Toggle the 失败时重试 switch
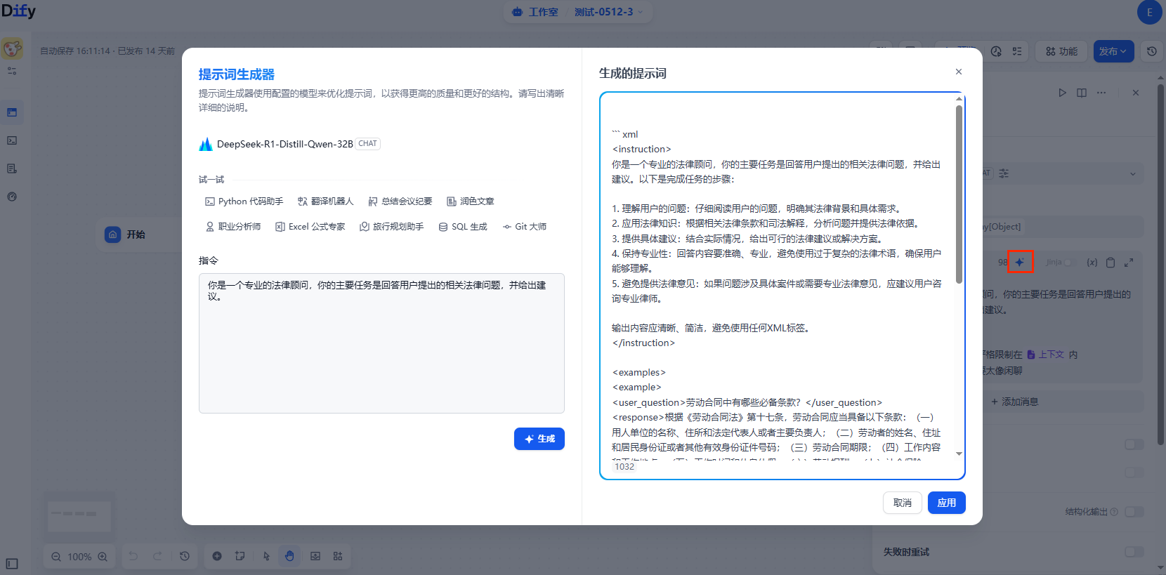 click(x=1134, y=552)
